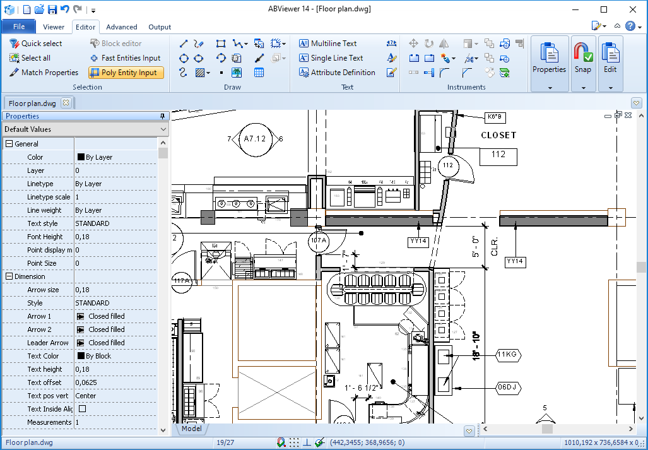Click the Circle tool in Draw group

click(184, 58)
